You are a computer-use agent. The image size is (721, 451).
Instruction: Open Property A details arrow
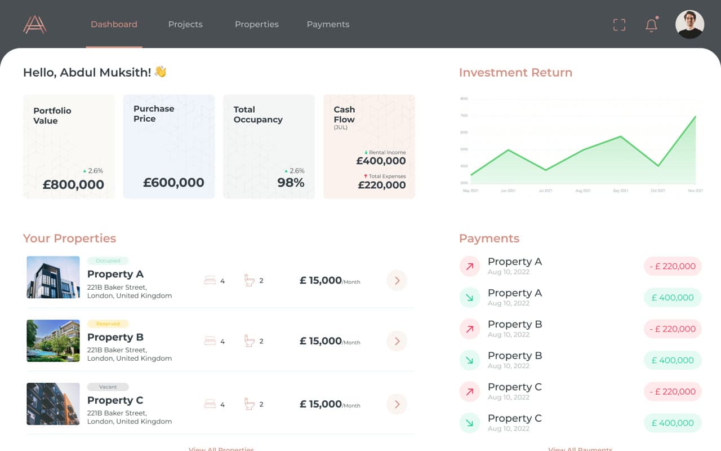397,280
